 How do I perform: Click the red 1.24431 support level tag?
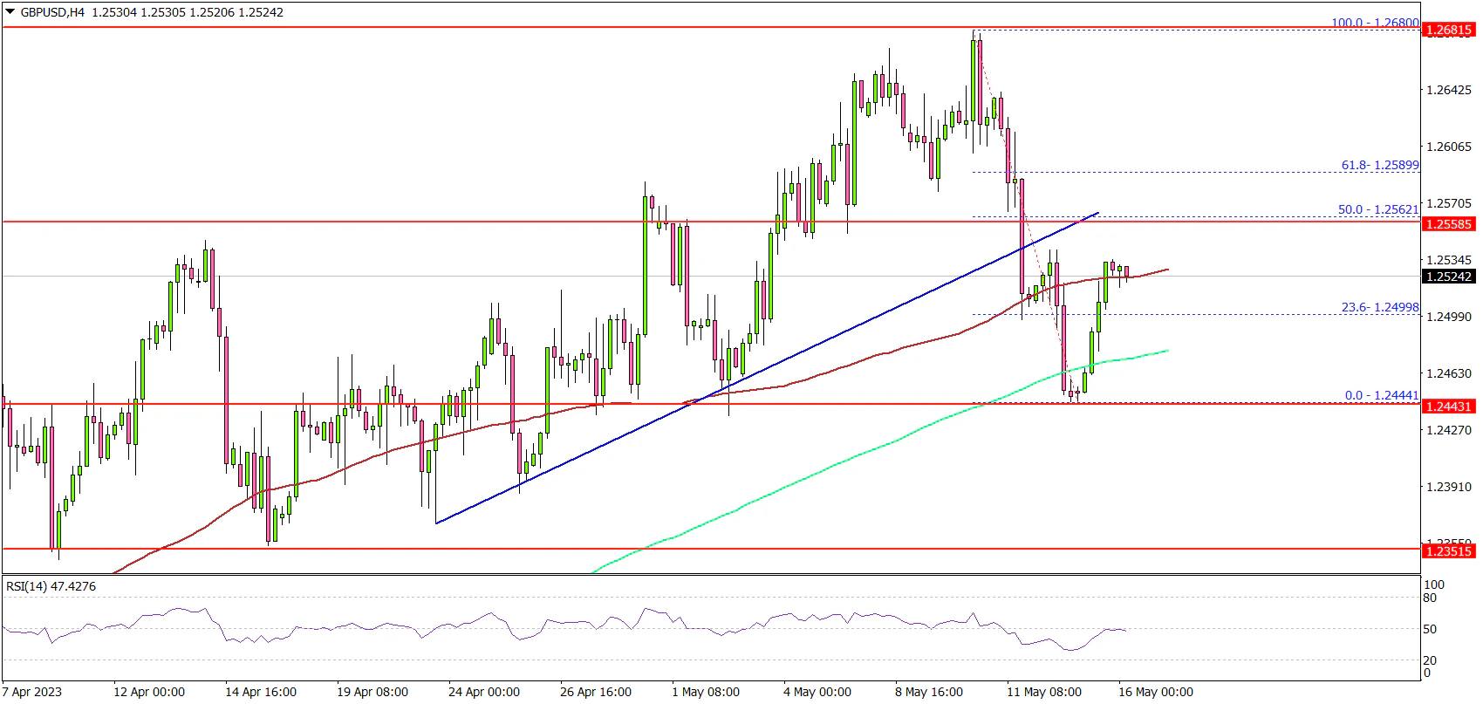point(1448,407)
